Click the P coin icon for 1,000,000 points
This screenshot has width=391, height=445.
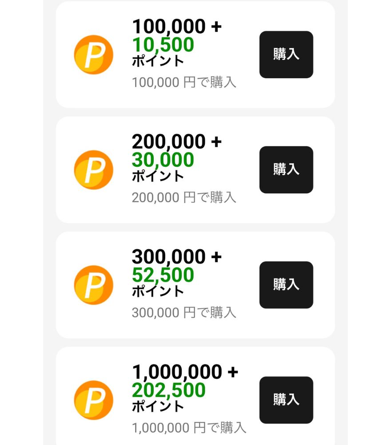(93, 400)
